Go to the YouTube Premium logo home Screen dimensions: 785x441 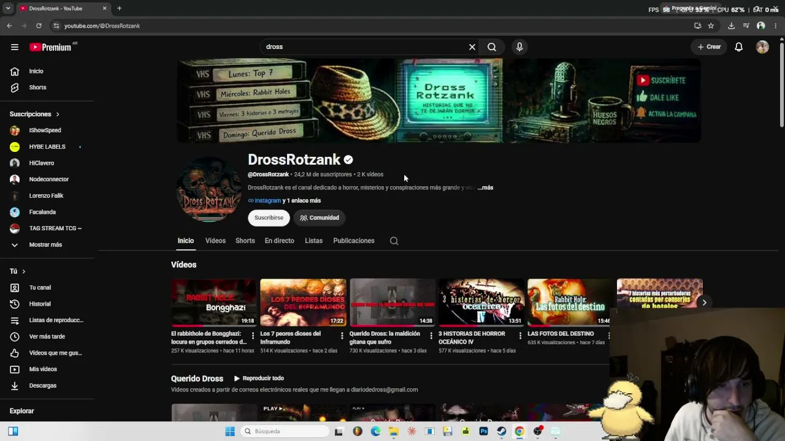tap(52, 47)
